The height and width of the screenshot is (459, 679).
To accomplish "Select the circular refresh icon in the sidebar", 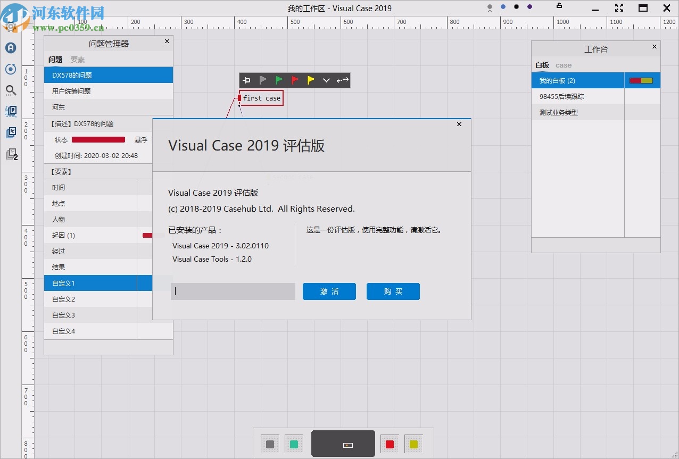I will (x=11, y=69).
